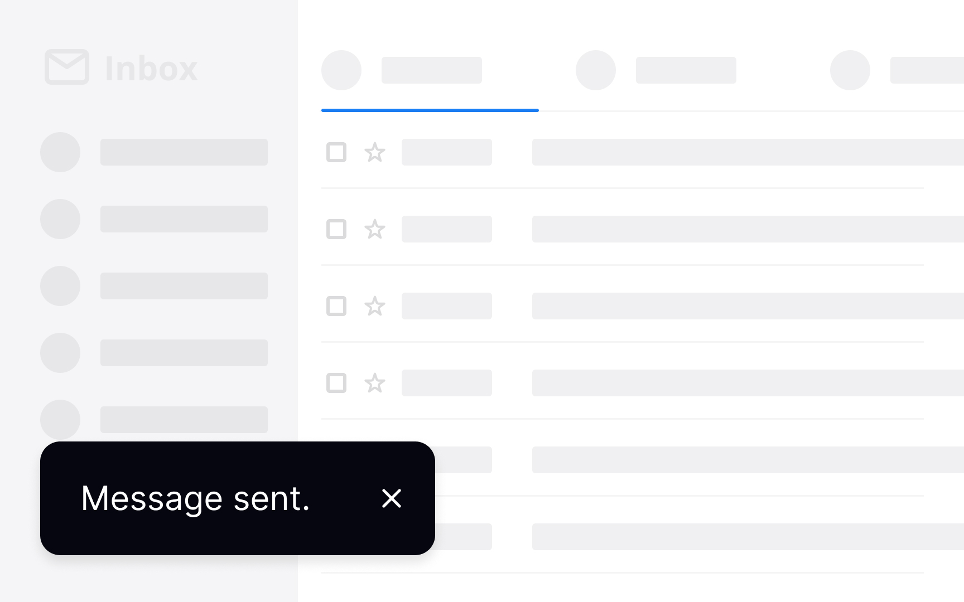Click the Message sent toast text
The image size is (964, 602).
pyautogui.click(x=195, y=498)
